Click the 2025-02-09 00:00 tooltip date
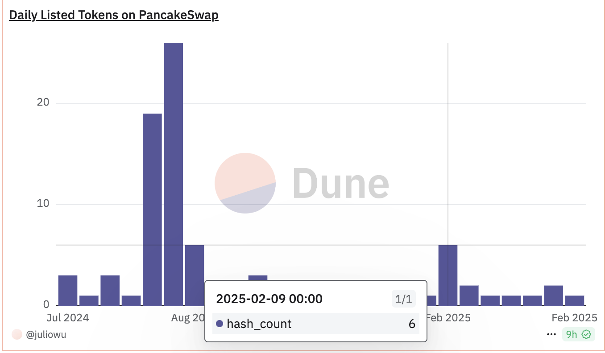 tap(269, 299)
